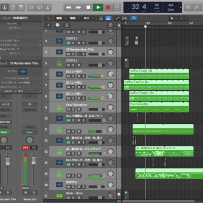Start recording with the red Record button
Viewport: 203px width, 203px height.
point(108,8)
